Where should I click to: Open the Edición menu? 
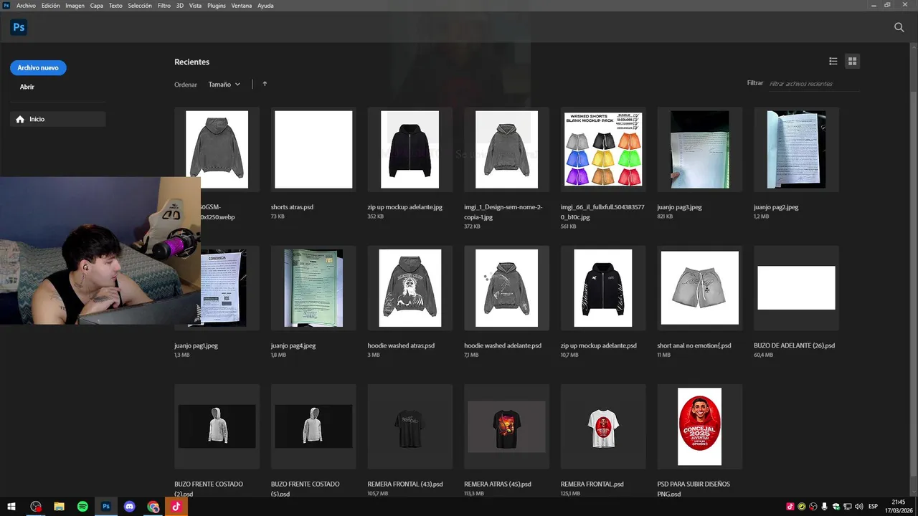pyautogui.click(x=51, y=5)
